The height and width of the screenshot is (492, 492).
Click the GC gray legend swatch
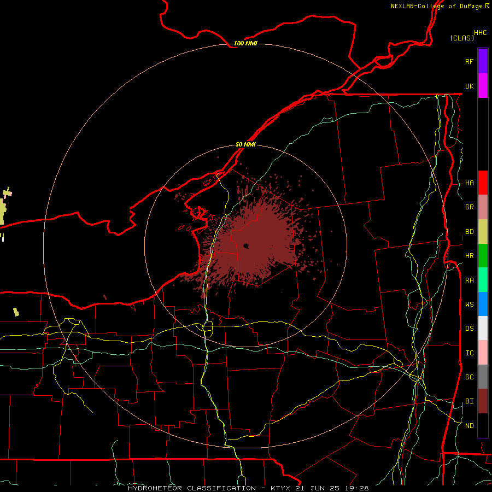point(483,377)
